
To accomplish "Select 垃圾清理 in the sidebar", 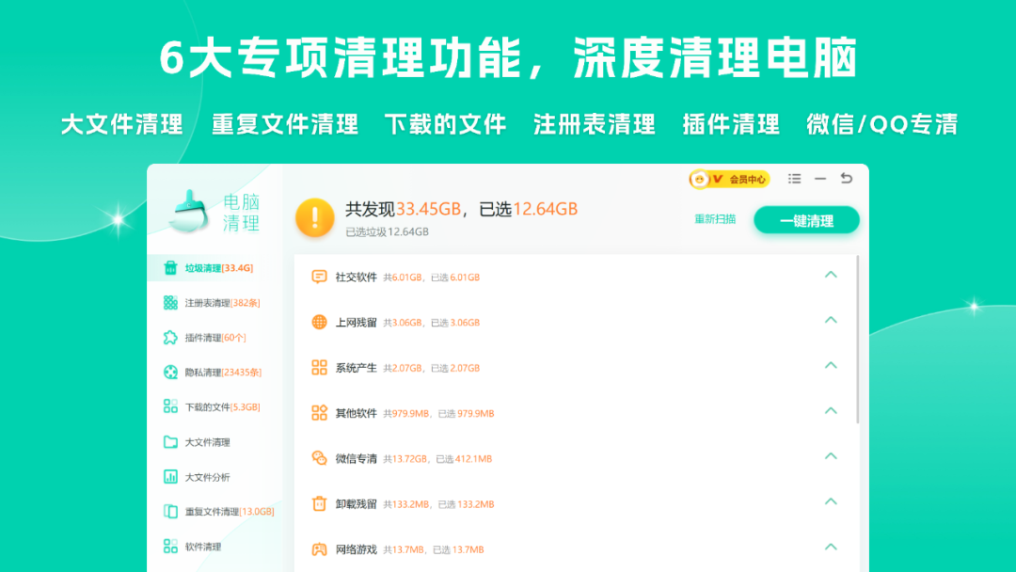I will click(x=215, y=267).
